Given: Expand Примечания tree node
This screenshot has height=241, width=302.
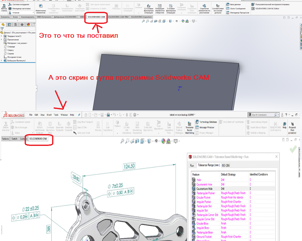Looking at the screenshot, I should [x=2, y=40].
